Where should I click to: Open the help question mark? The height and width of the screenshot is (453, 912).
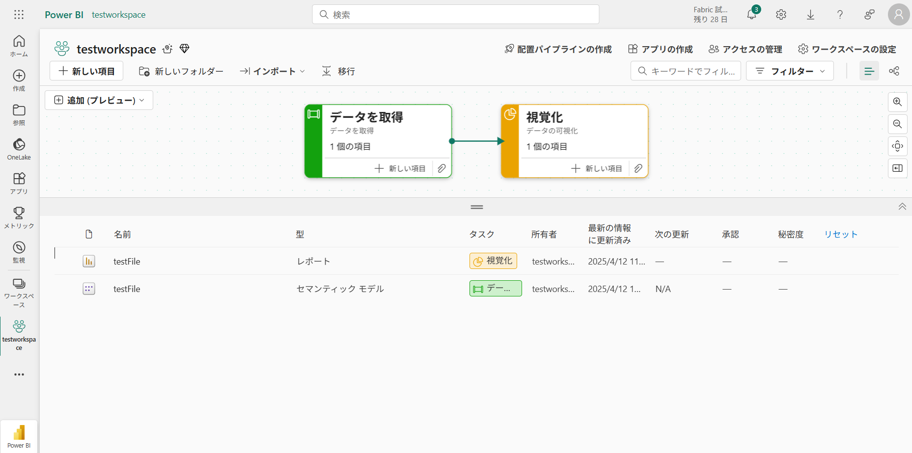point(840,15)
